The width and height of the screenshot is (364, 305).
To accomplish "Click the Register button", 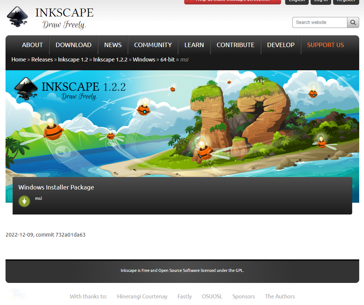I will [346, 2].
